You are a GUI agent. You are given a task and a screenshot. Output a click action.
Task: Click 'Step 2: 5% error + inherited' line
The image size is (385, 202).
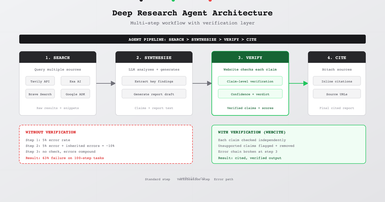70,146
